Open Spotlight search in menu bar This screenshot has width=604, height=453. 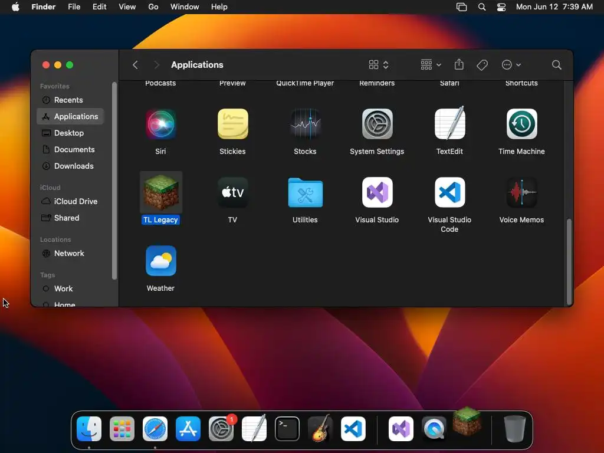(481, 7)
